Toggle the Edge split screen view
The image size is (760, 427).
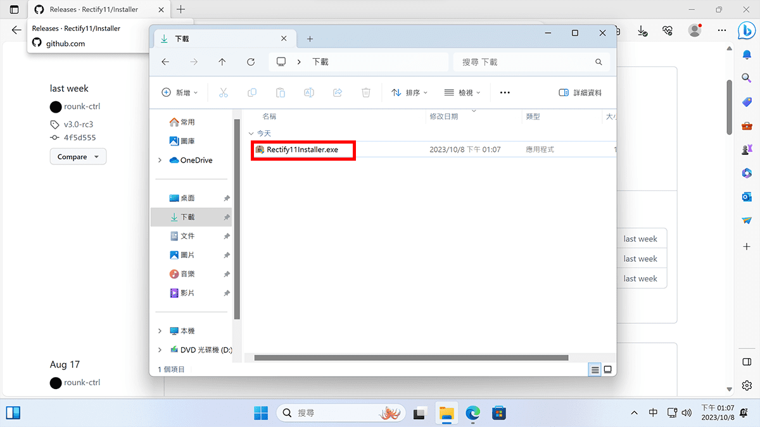(746, 361)
